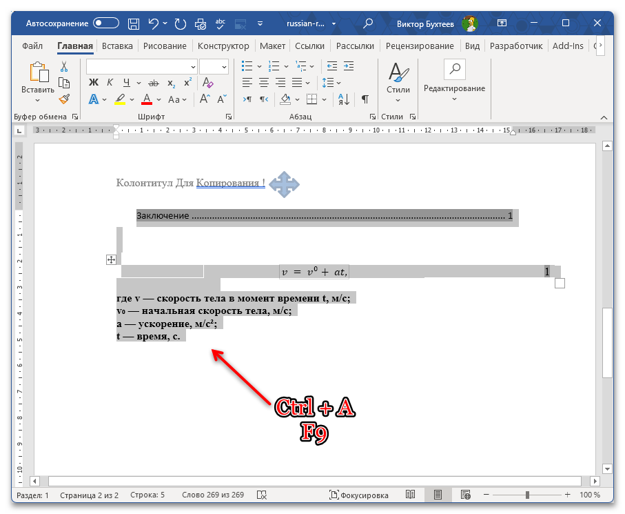
Task: Toggle underline Ч formatting
Action: (127, 83)
